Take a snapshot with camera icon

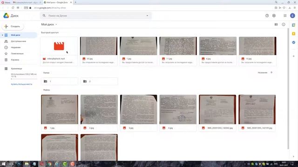[276, 8]
